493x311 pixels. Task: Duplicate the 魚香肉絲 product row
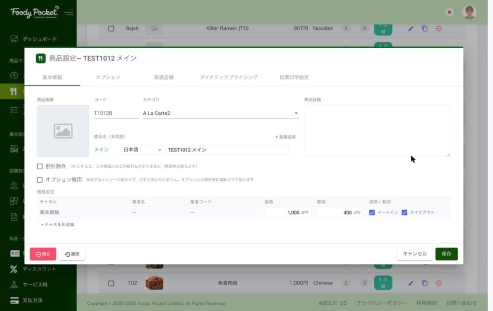tap(425, 283)
